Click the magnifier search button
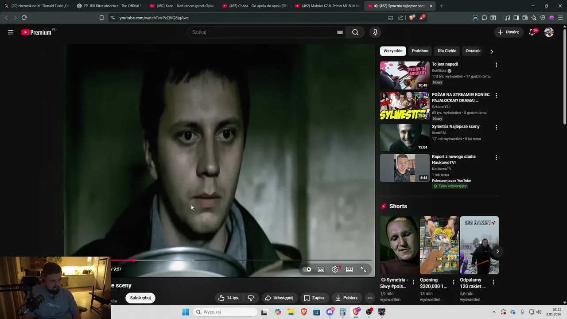Image resolution: width=567 pixels, height=319 pixels. 355,32
